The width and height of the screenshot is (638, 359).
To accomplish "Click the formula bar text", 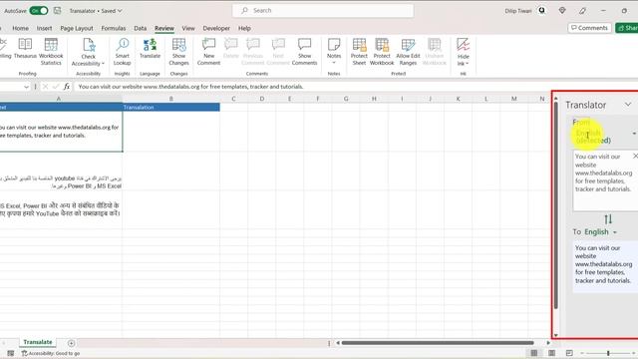I will tap(190, 87).
